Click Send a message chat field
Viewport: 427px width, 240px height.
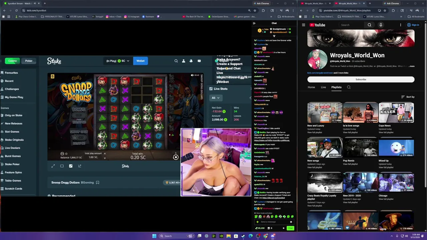274,222
